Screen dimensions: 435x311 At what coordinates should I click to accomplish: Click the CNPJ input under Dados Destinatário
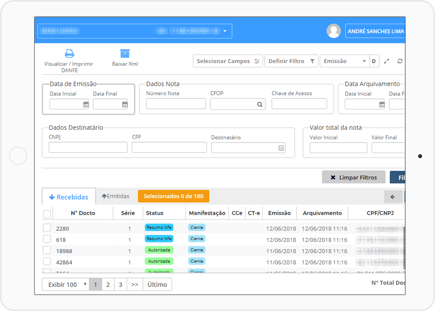[88, 148]
